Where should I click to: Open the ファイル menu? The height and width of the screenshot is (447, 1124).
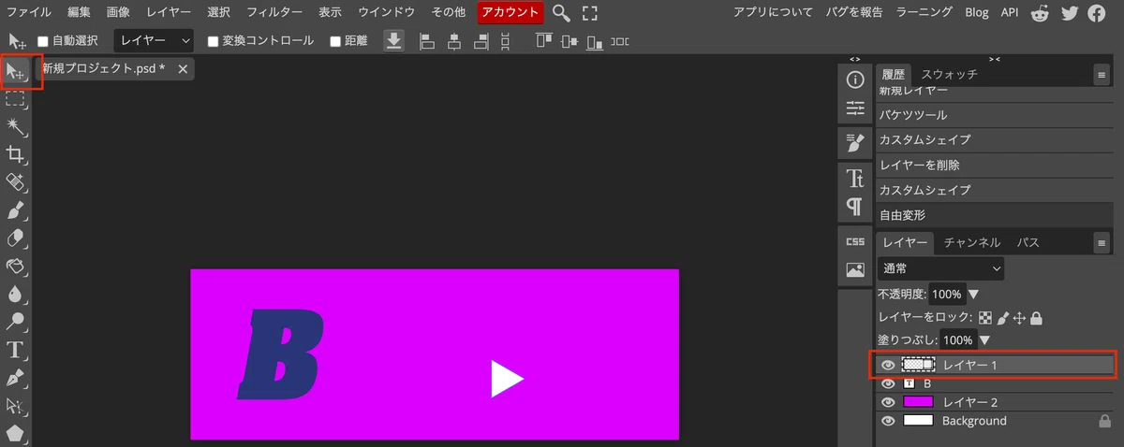point(29,12)
